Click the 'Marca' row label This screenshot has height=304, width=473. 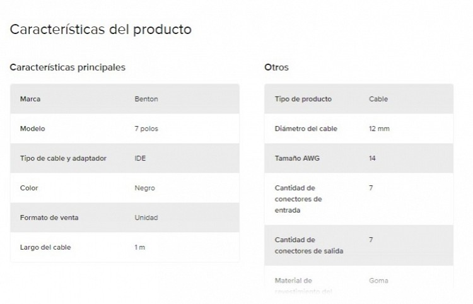[x=30, y=99]
